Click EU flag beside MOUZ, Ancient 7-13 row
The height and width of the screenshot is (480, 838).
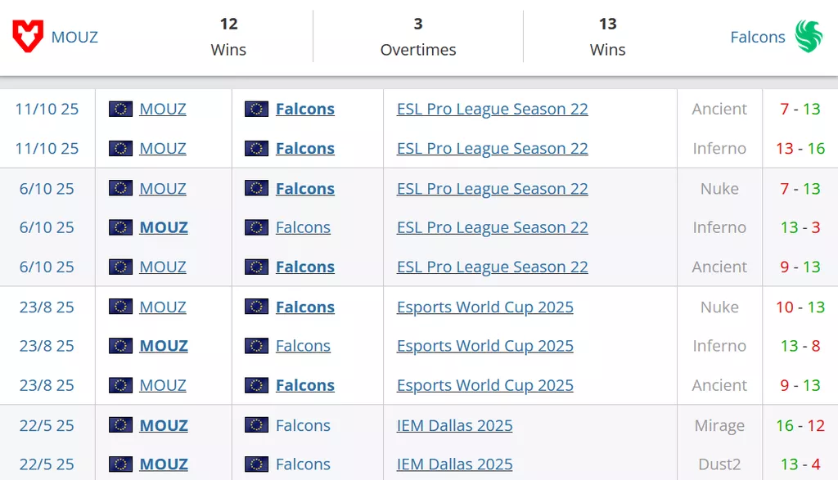tap(120, 109)
